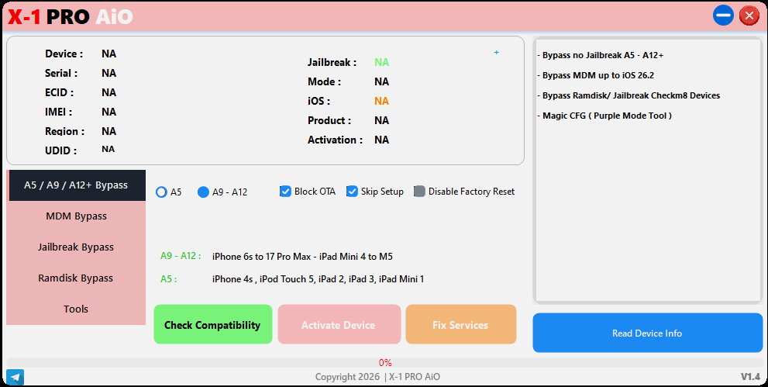Viewport: 768px width, 387px height.
Task: Click 'Bypass Ramdisk/ Jailbreak Checkm8 Devices' line
Action: coord(629,95)
